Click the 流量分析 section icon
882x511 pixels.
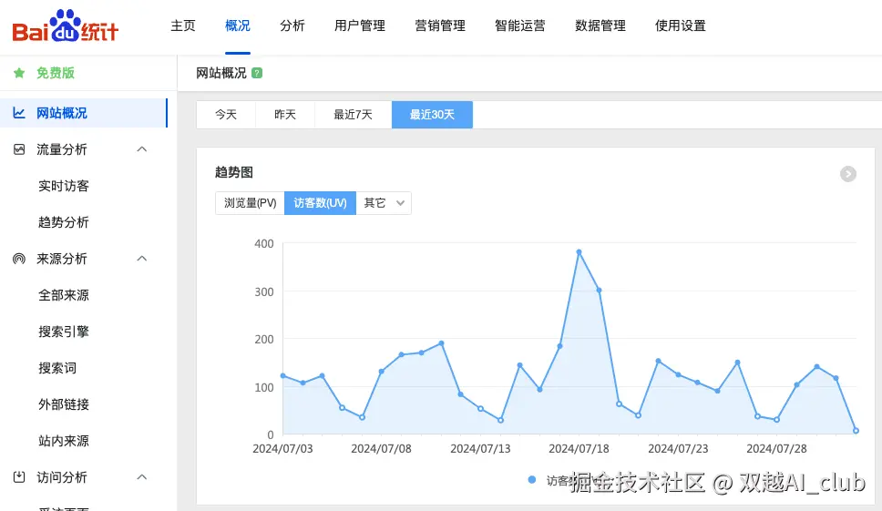click(x=19, y=149)
